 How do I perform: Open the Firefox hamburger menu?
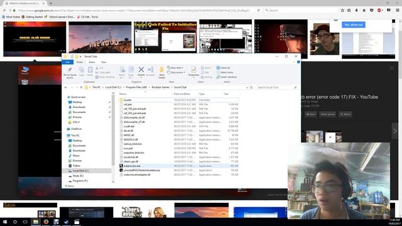tap(398, 11)
